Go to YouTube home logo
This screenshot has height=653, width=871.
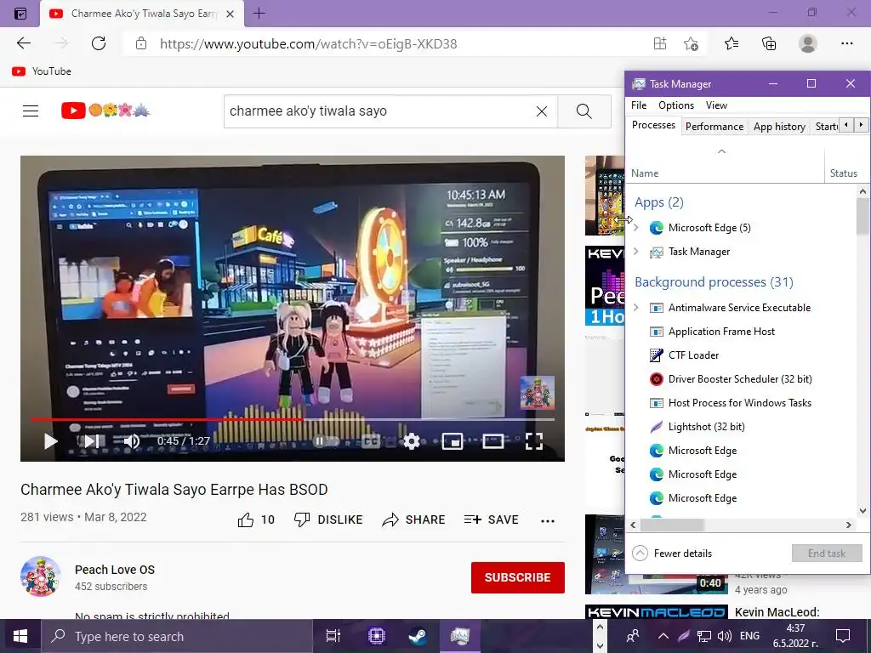[105, 111]
